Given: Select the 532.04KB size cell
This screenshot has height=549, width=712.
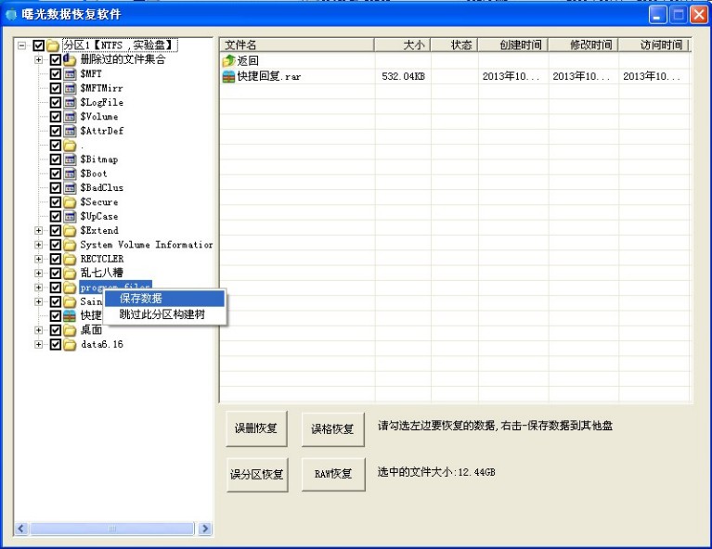Looking at the screenshot, I should coord(403,77).
